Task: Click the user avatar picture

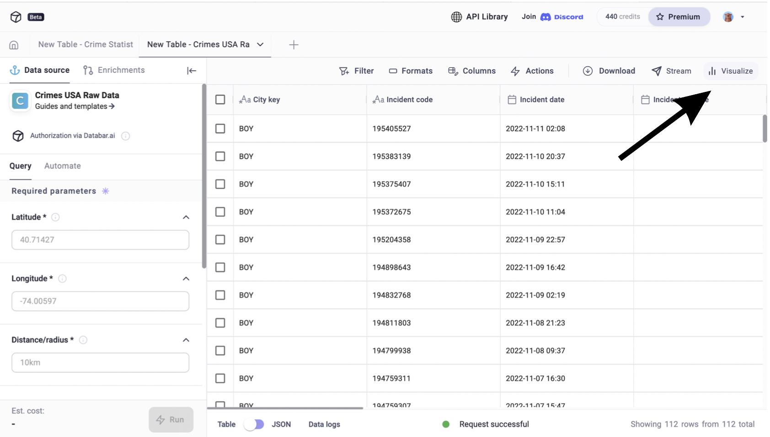Action: [728, 17]
